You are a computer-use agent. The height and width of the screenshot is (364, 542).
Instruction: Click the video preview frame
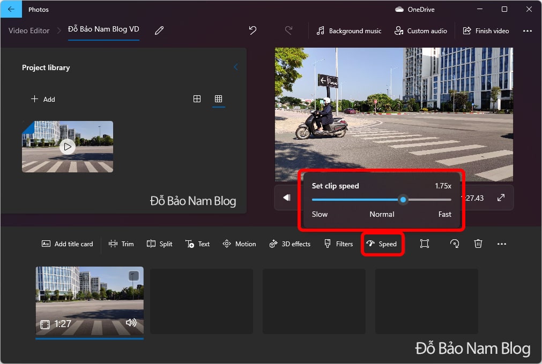[x=393, y=114]
